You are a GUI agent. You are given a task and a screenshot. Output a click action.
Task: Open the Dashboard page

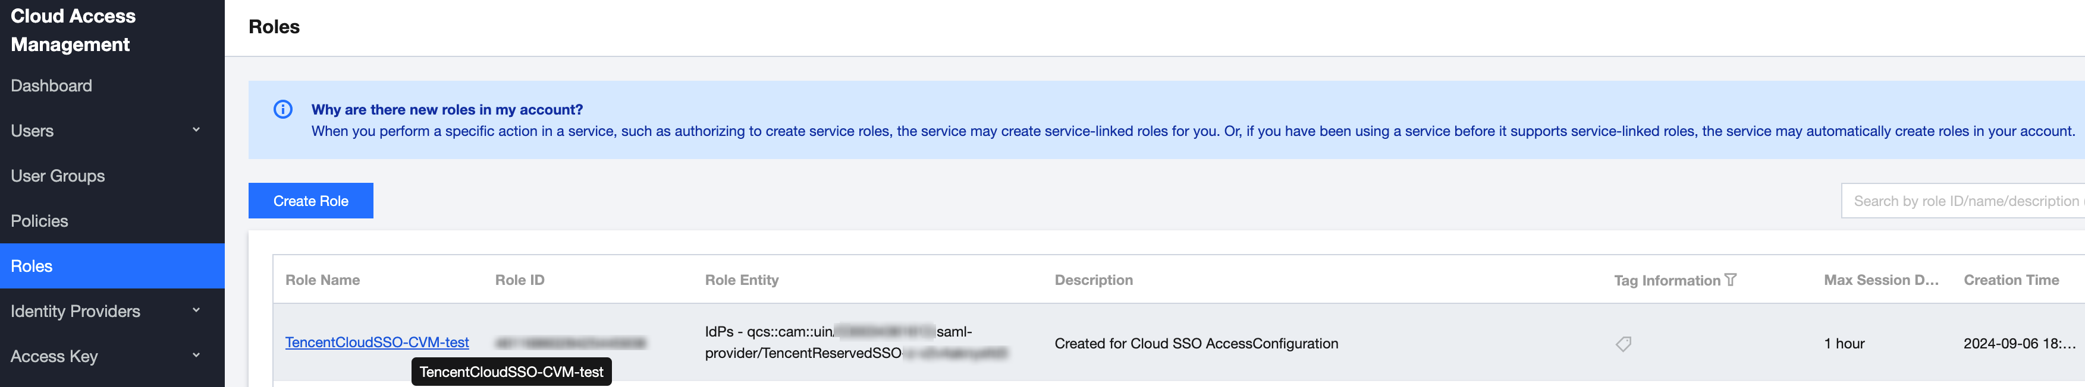point(51,85)
